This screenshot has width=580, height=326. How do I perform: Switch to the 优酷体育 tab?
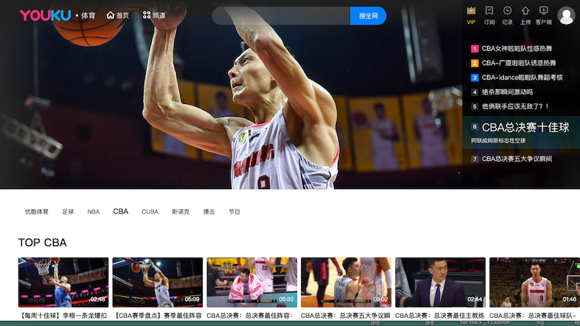[37, 212]
